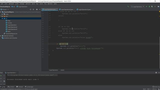Open the Refactor menu
This screenshot has width=160, height=90.
click(x=28, y=4)
